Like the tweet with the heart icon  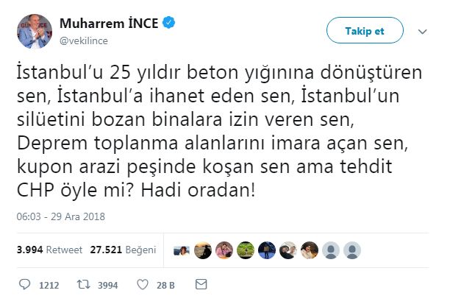(x=143, y=284)
